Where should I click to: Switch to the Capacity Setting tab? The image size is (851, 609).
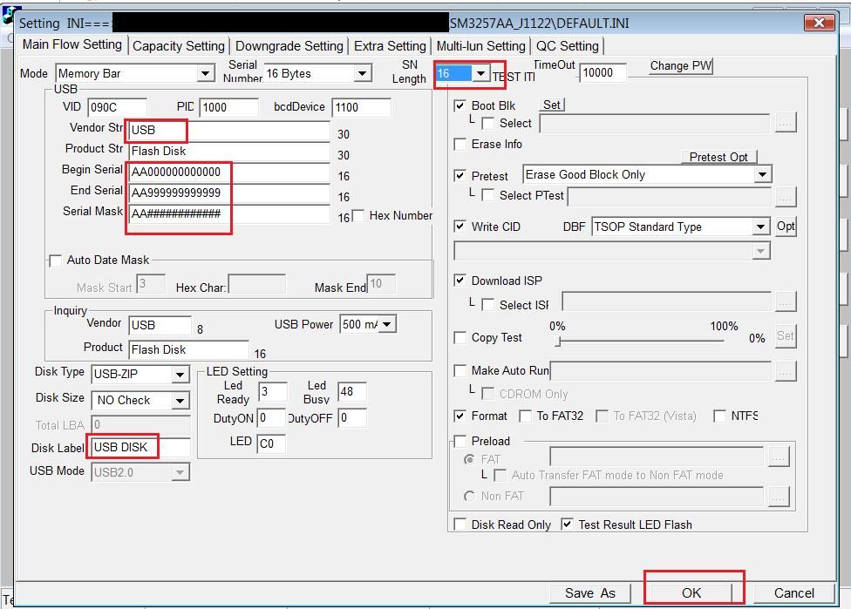tap(179, 46)
